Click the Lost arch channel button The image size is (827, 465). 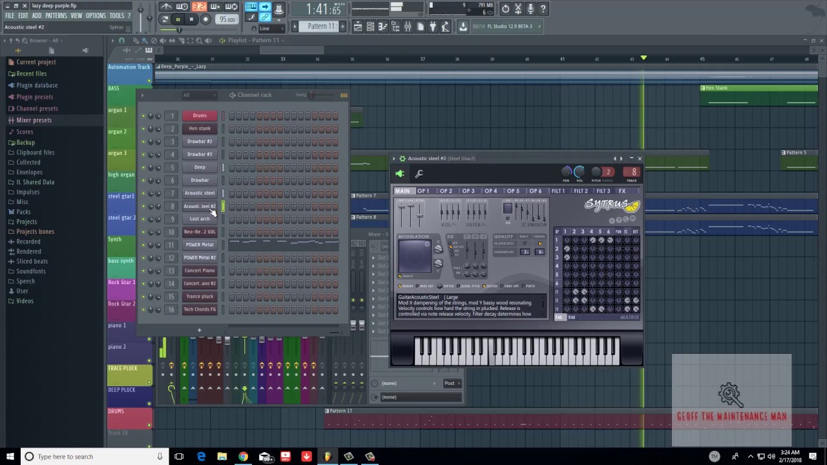pos(200,219)
